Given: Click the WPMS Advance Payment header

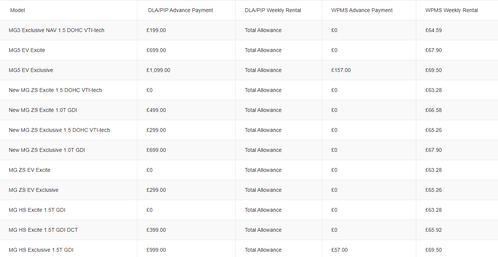Looking at the screenshot, I should pos(362,10).
